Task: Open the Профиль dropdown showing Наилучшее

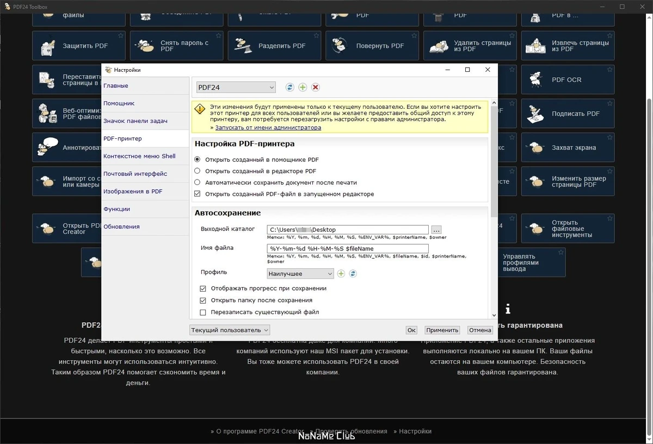Action: click(300, 274)
